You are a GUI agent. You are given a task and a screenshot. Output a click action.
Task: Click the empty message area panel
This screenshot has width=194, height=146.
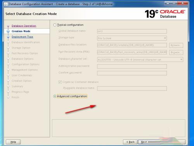[119, 128]
